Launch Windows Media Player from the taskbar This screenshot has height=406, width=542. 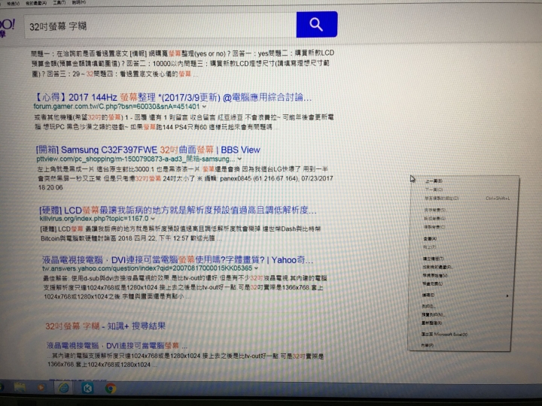[x=41, y=388]
